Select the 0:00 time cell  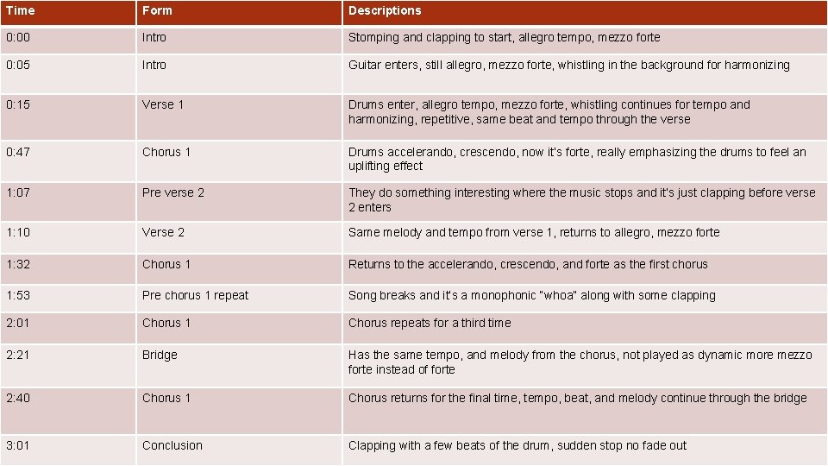tap(17, 37)
